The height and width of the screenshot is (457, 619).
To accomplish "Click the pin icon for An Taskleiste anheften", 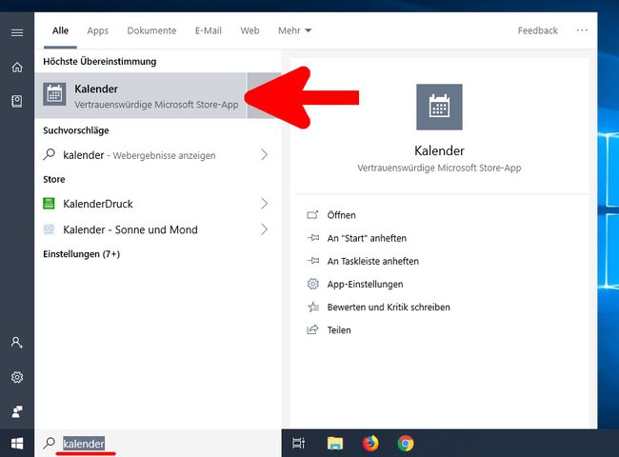I will click(313, 261).
